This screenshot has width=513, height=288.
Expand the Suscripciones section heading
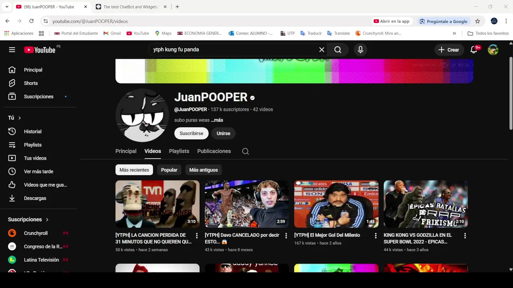[x=28, y=219]
